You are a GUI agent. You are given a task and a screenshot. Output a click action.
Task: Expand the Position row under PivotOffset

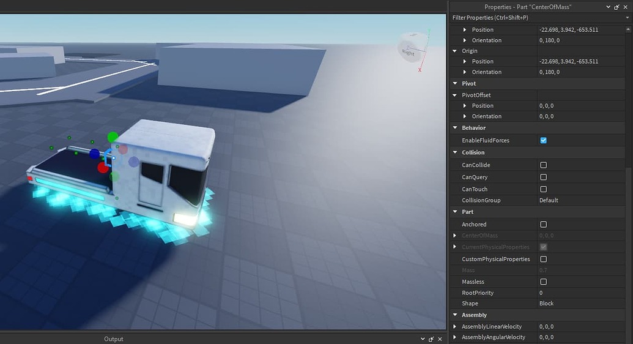click(x=465, y=105)
